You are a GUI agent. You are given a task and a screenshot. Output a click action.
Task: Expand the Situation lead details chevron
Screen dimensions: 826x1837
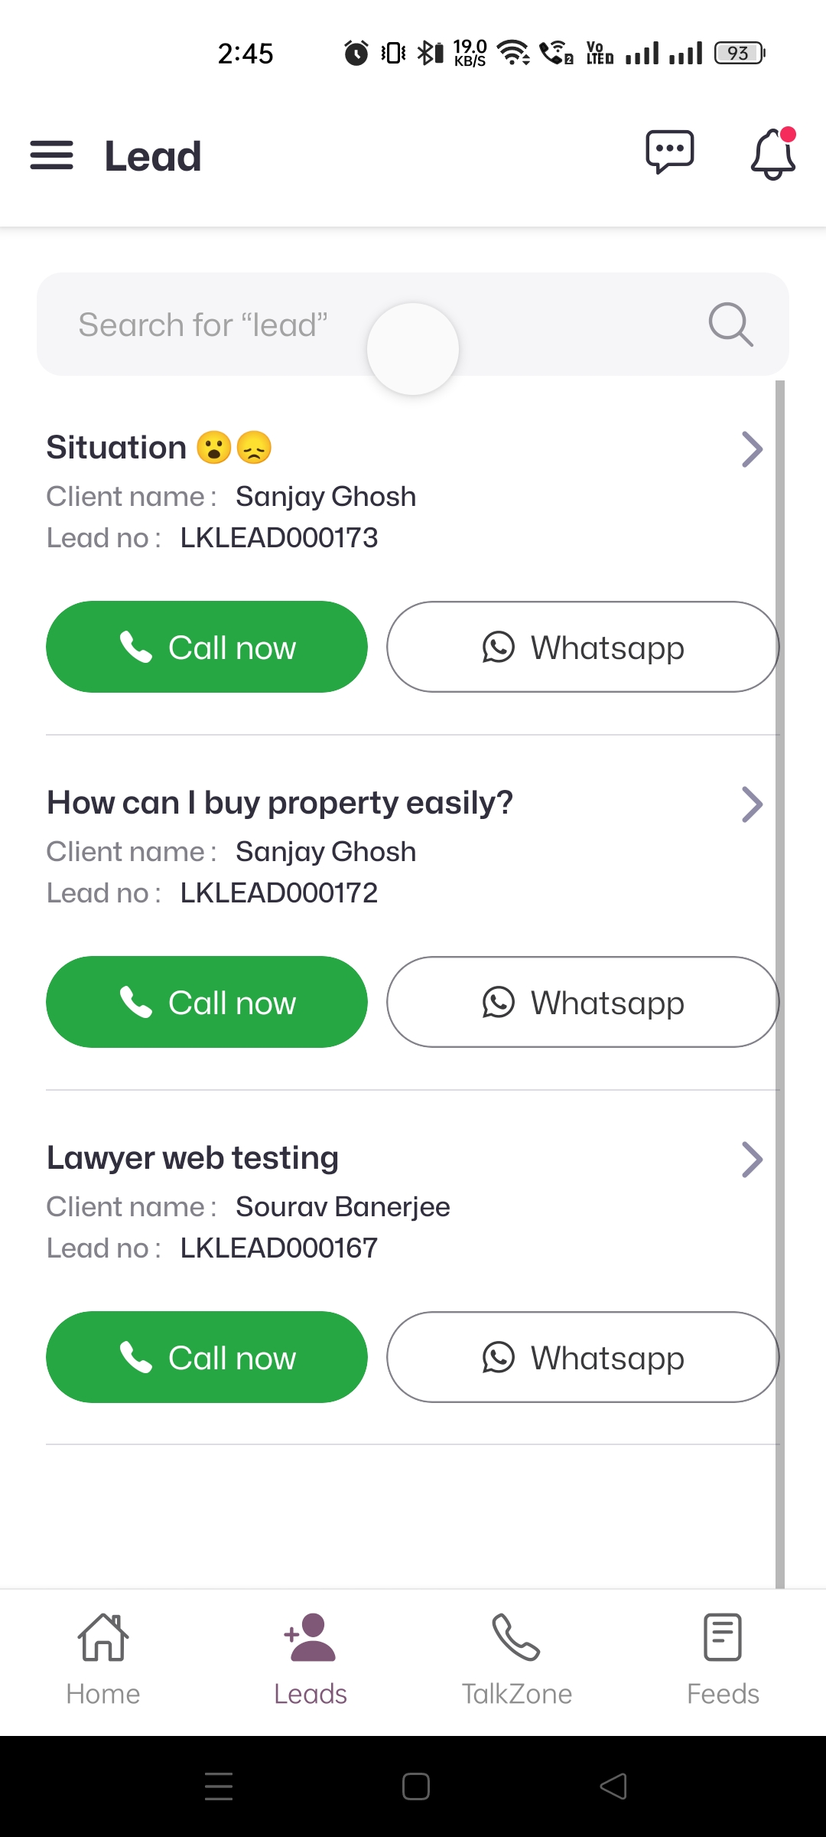[x=752, y=449]
